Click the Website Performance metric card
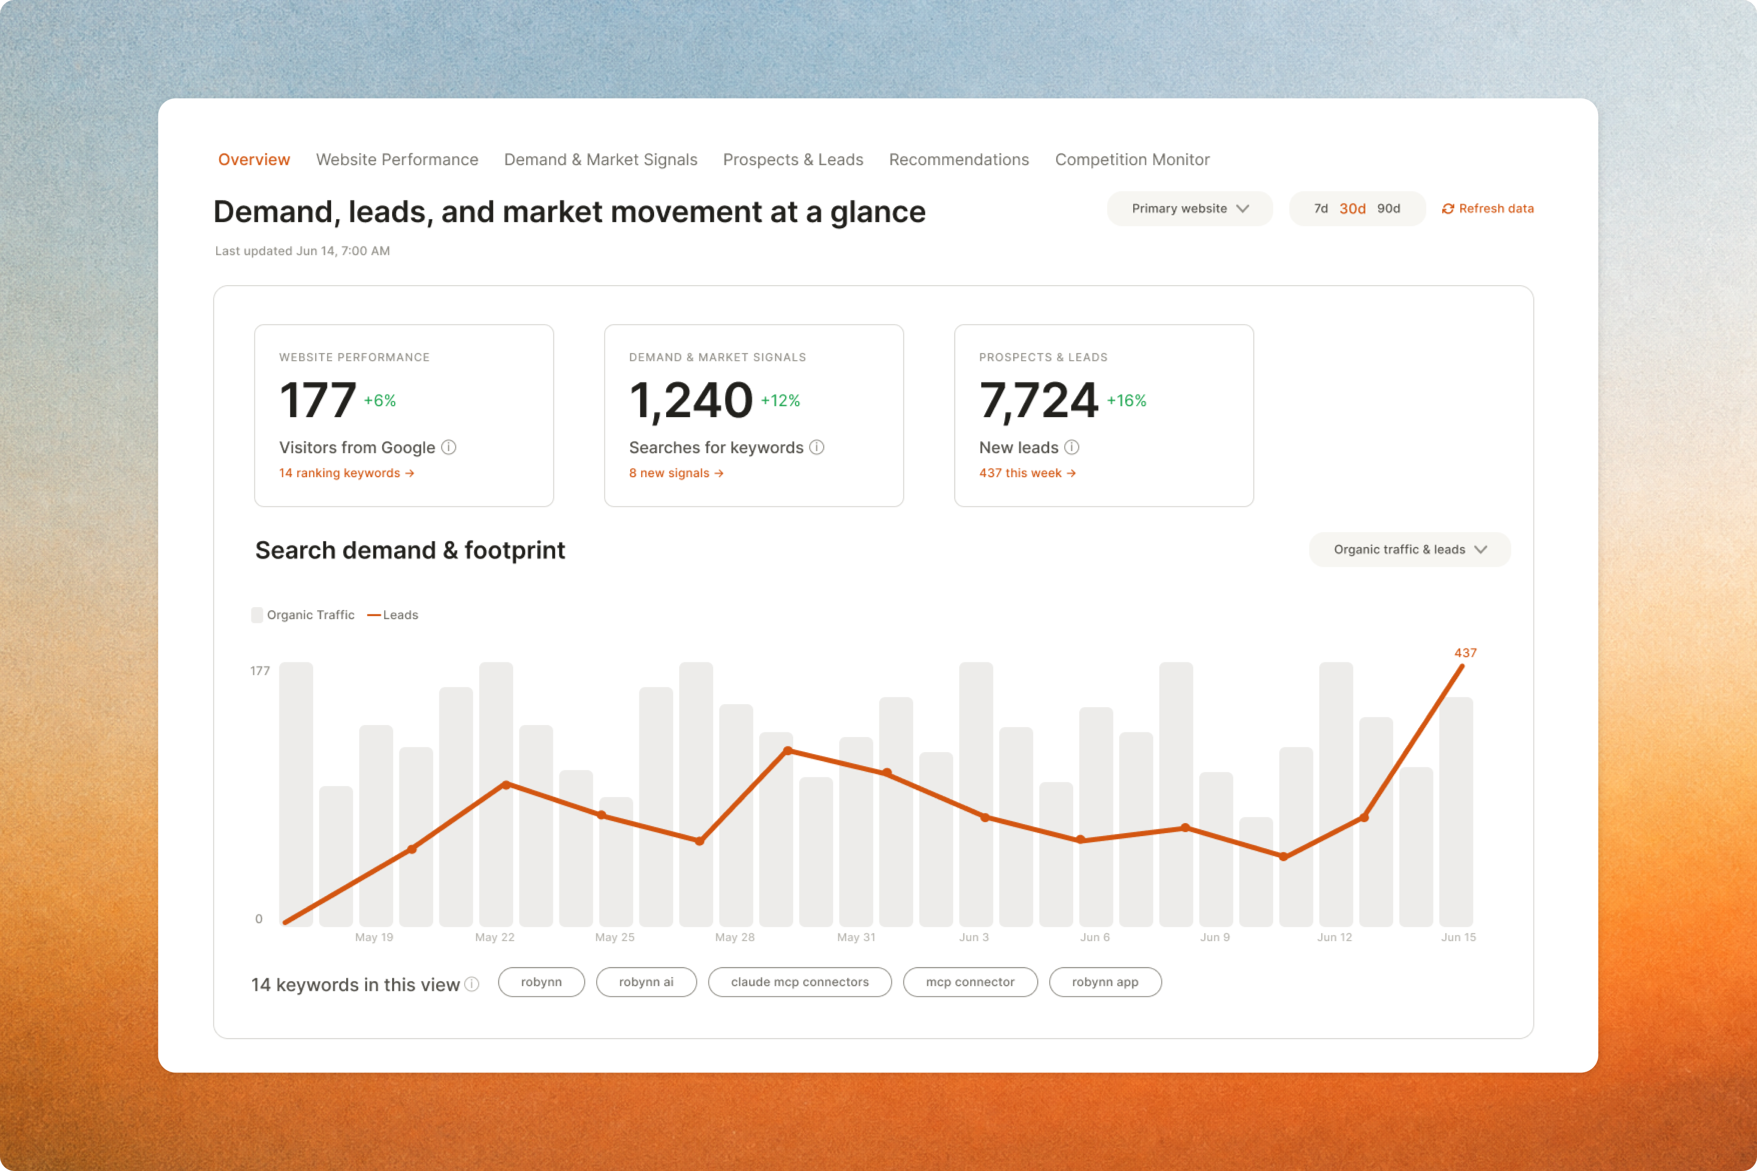Image resolution: width=1757 pixels, height=1171 pixels. click(403, 415)
